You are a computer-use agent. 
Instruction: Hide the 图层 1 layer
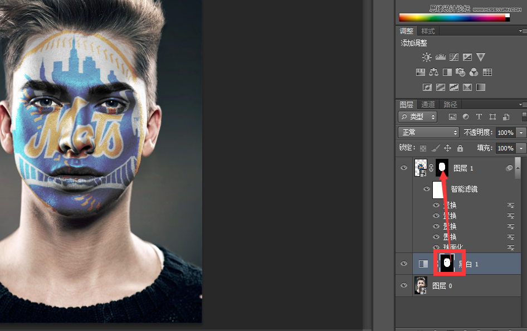(404, 168)
